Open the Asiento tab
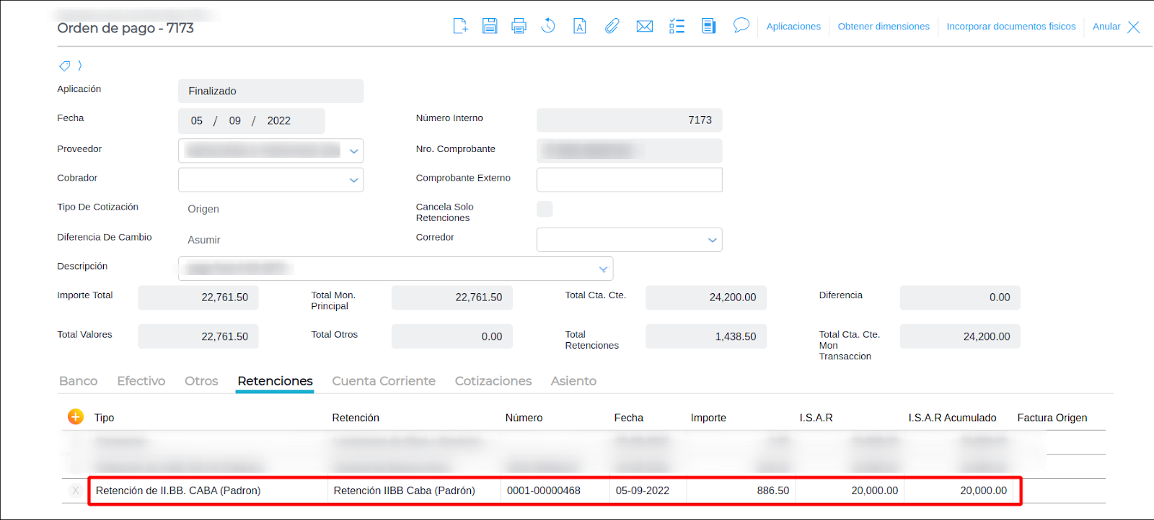Screen dimensions: 1154x520 573,381
